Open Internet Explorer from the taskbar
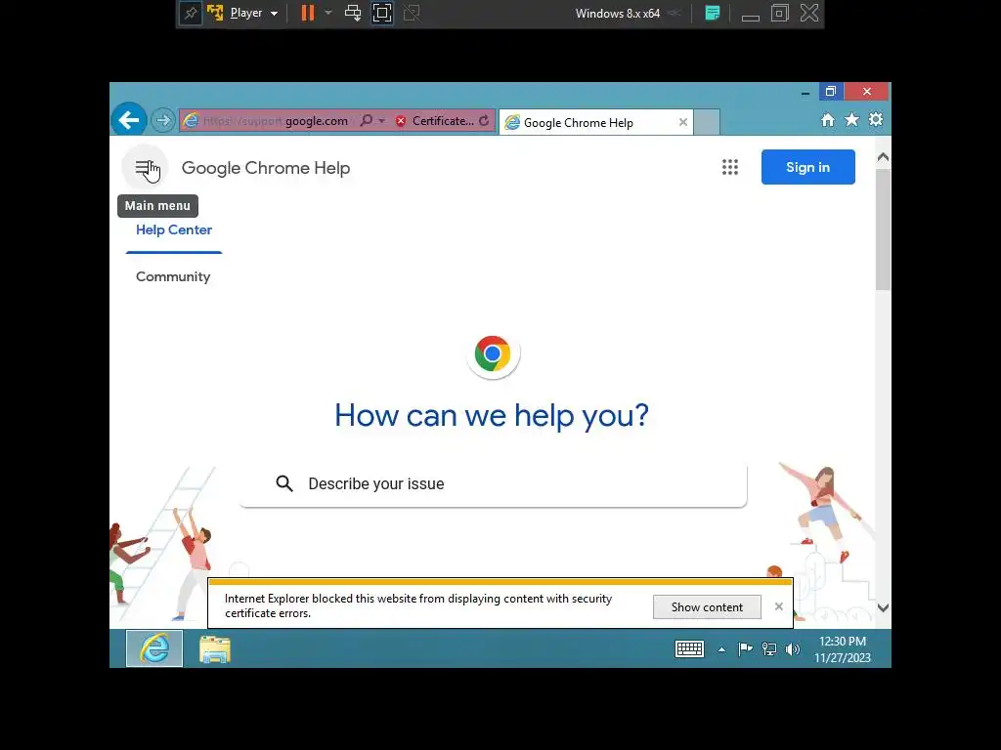The image size is (1001, 750). [154, 648]
